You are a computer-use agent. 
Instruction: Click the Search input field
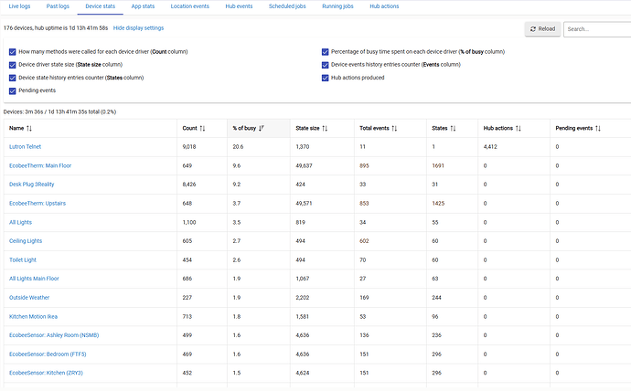(x=596, y=29)
